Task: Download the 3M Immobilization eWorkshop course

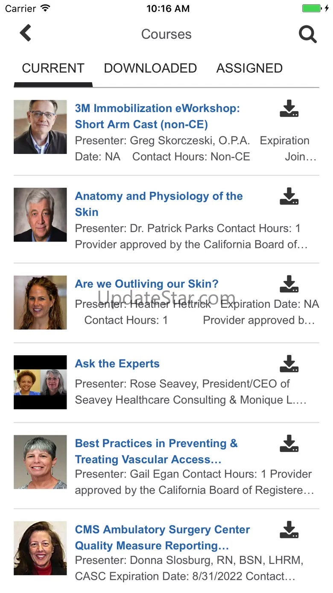Action: pos(289,109)
